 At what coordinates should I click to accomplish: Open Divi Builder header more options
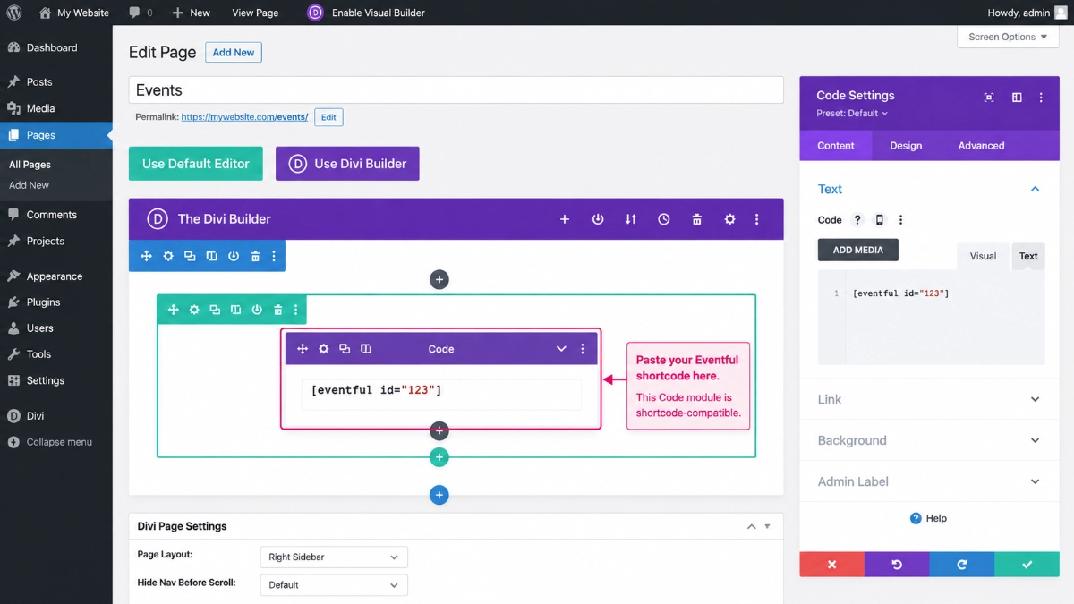click(757, 219)
